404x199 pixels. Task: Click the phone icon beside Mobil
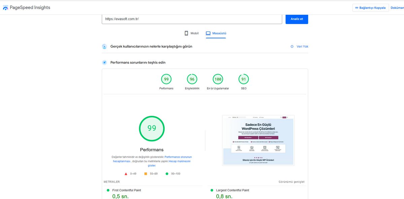[186, 33]
